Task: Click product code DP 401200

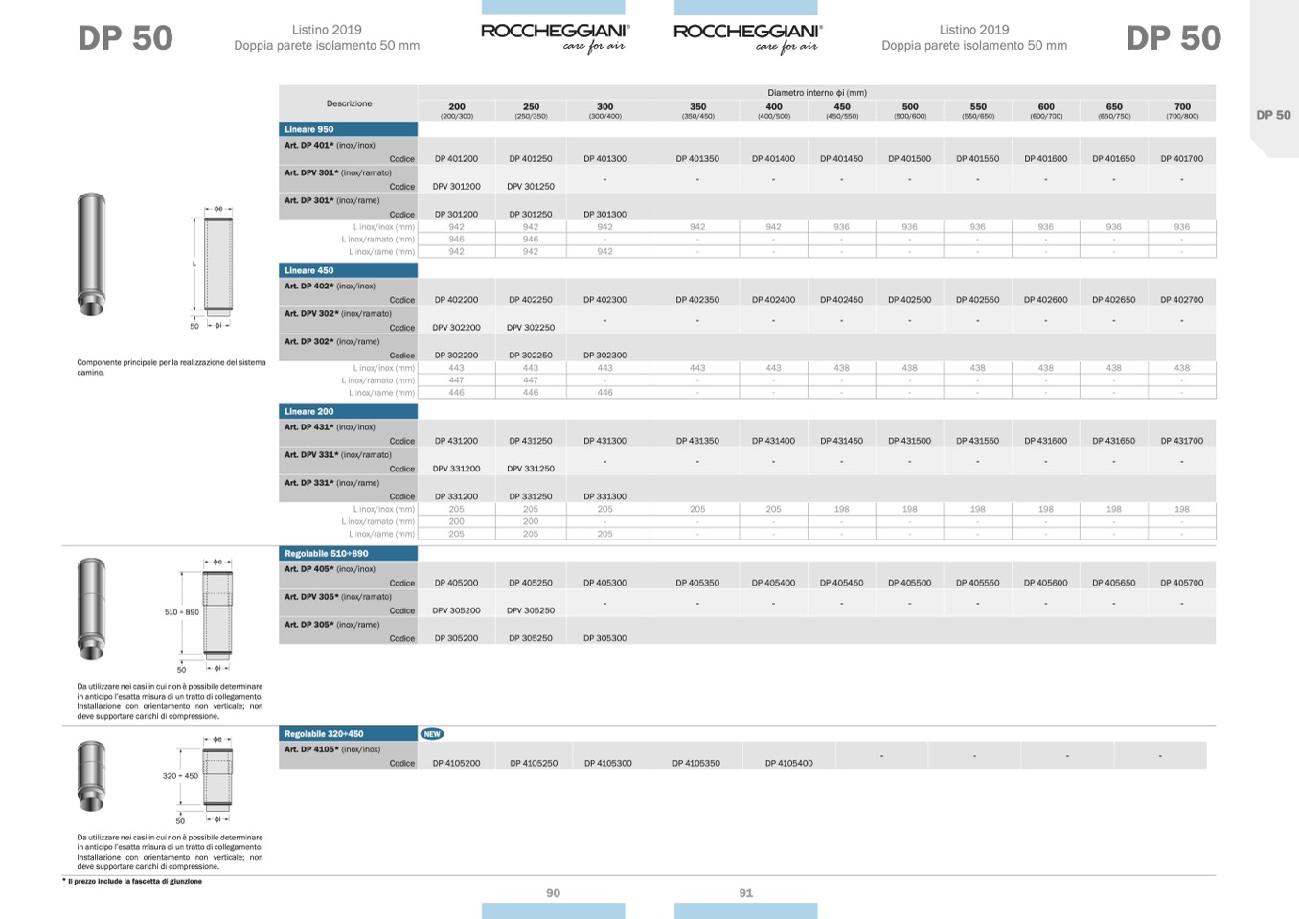Action: click(x=456, y=159)
